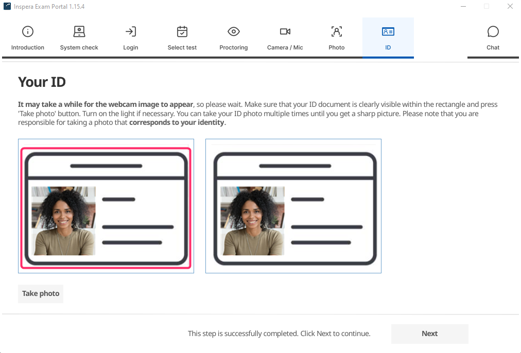521x353 pixels.
Task: Minimize the Inspera Exam Portal window
Action: [x=463, y=7]
